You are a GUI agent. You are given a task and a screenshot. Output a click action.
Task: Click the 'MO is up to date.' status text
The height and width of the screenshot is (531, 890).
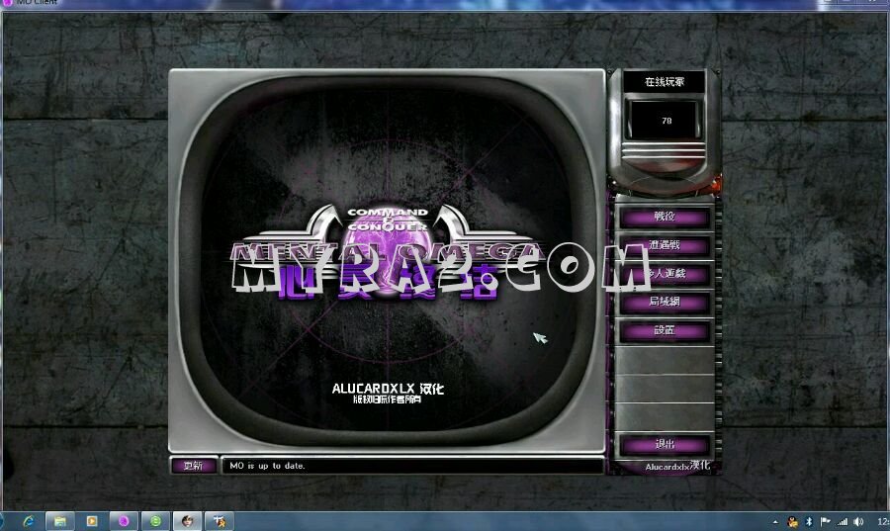pos(267,466)
